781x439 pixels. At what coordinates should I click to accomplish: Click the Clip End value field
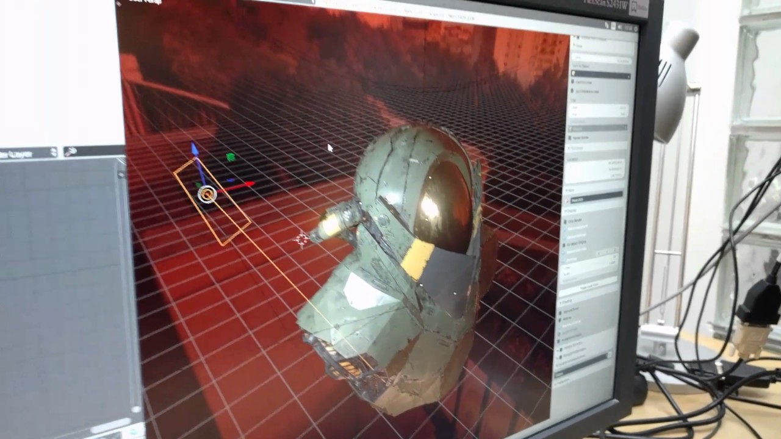click(x=598, y=113)
